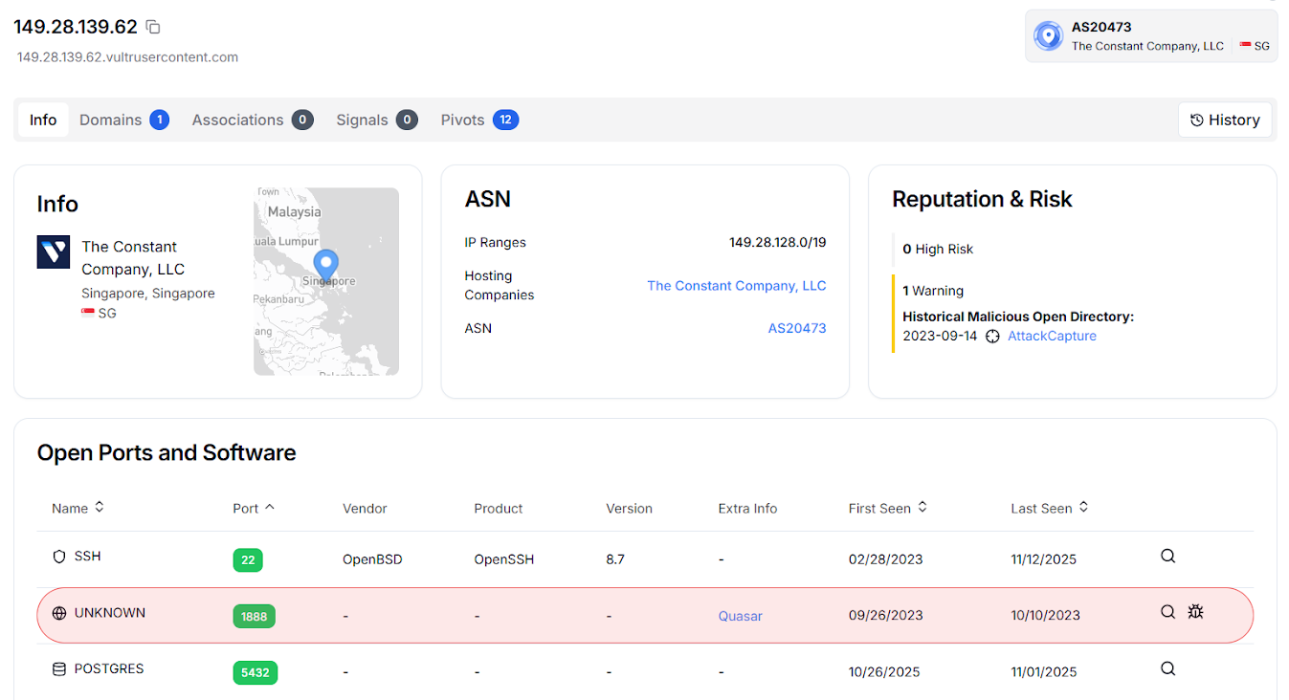Follow the Quasar extra info link
Screen dimensions: 1289x700
click(x=740, y=616)
